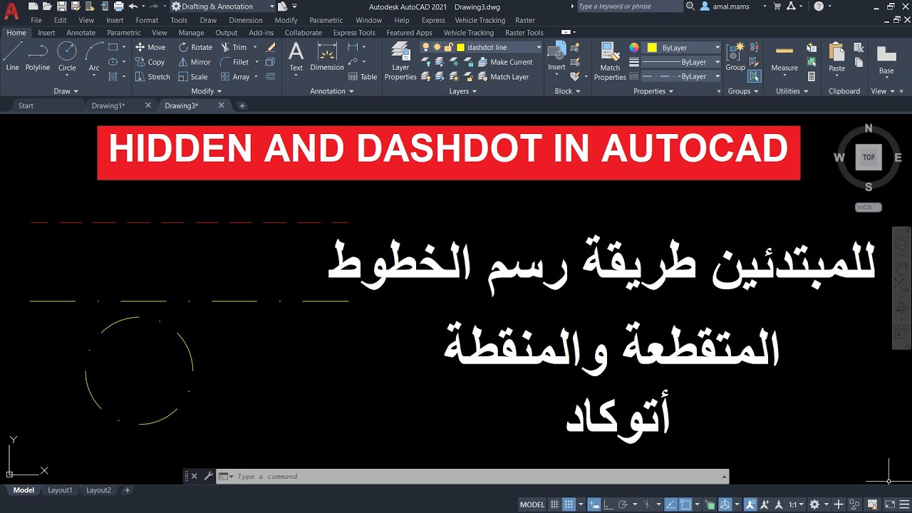This screenshot has height=513, width=912.
Task: Open the Dimension tool
Action: [x=327, y=56]
